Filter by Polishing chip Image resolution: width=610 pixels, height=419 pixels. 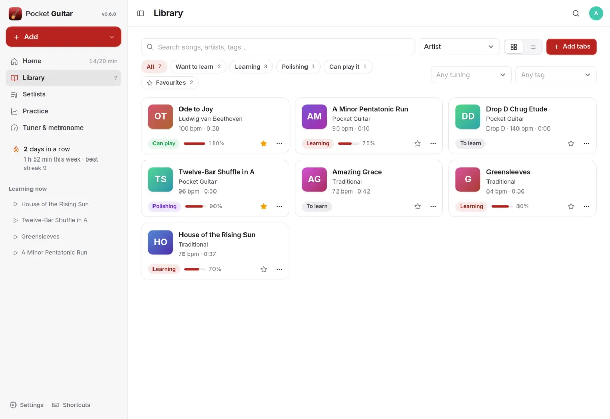coord(298,67)
